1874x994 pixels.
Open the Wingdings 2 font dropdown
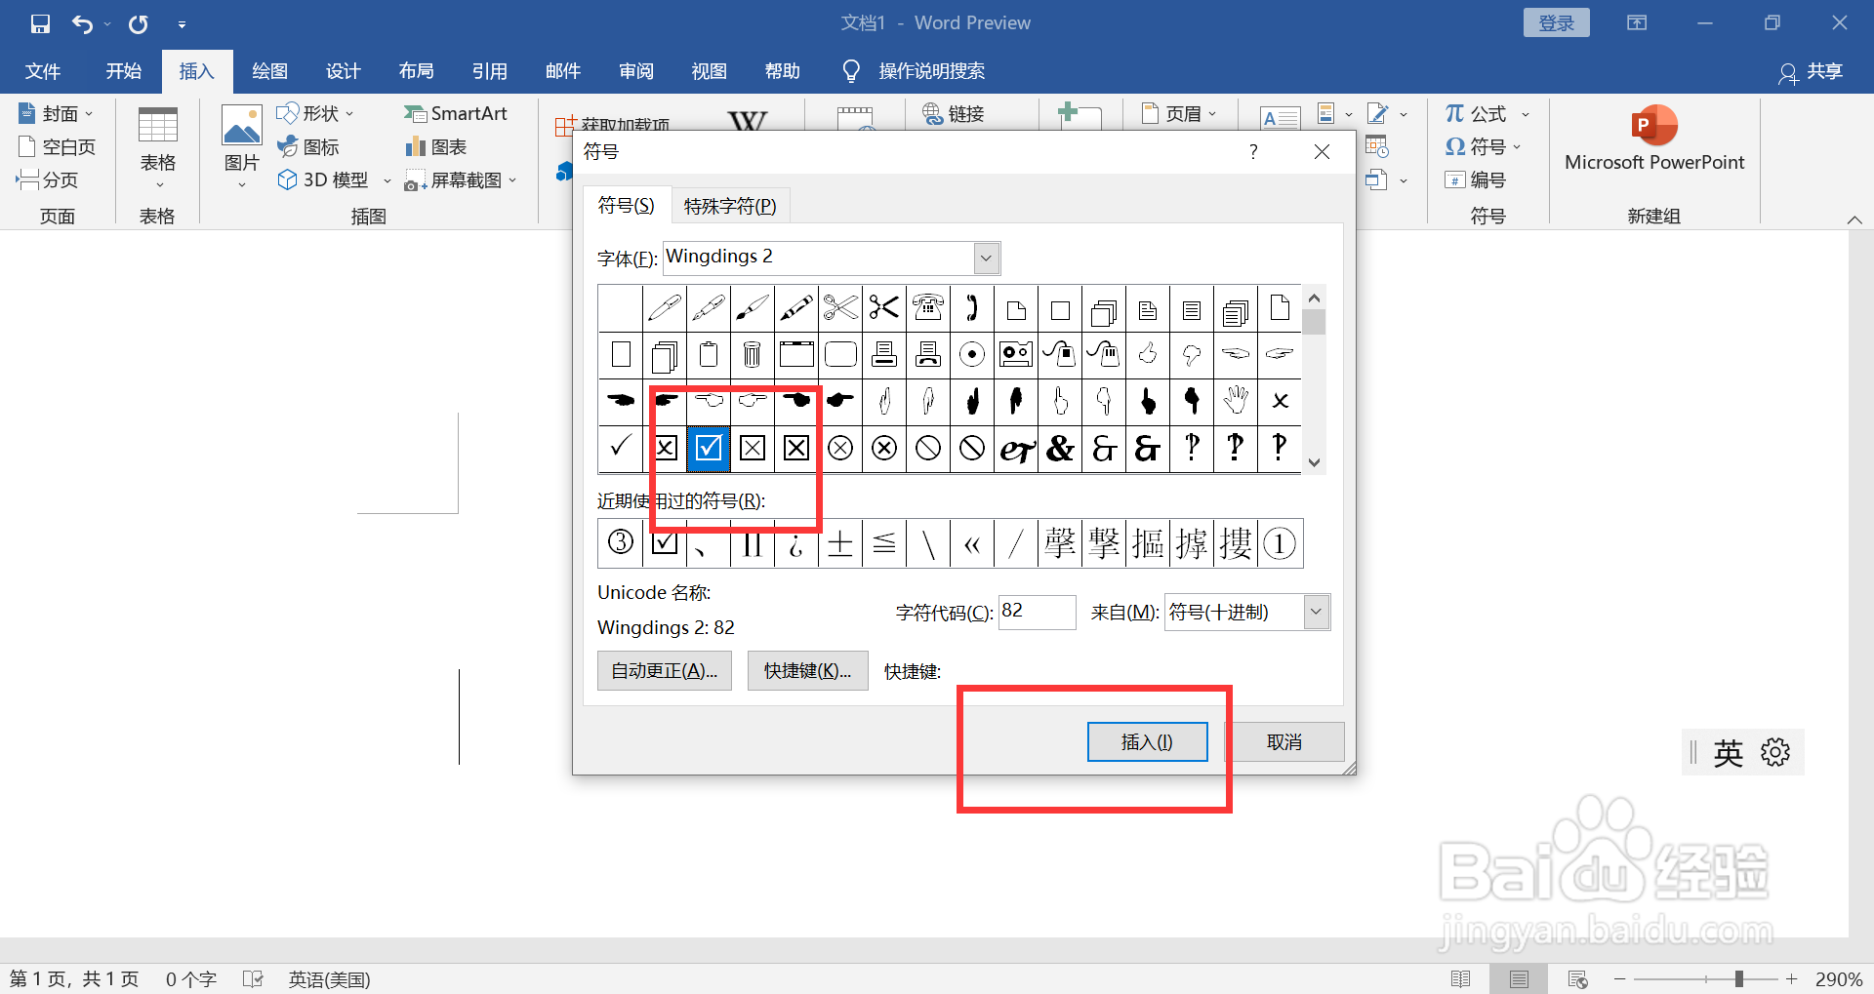[986, 258]
